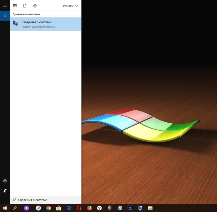This screenshot has width=217, height=212.
Task: Launch Firefox from taskbar
Action: (89, 208)
